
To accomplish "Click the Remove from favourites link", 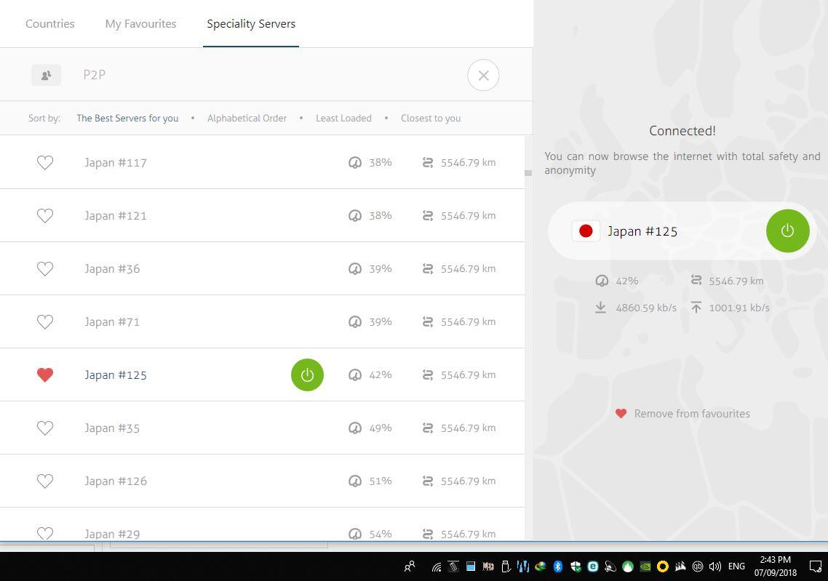I will click(x=691, y=413).
